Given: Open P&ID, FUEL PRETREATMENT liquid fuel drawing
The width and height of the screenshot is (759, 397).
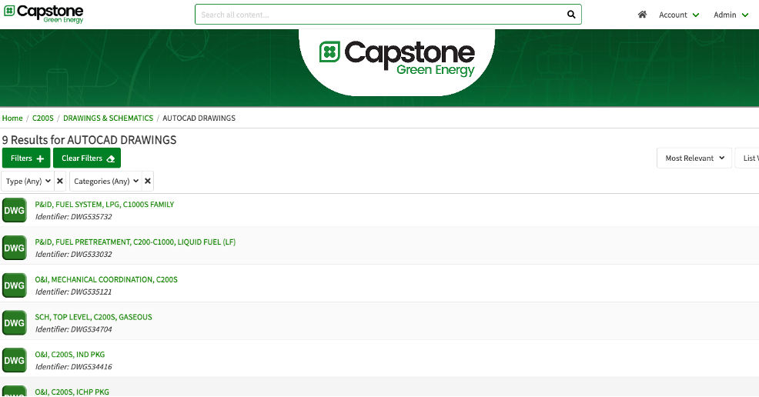Looking at the screenshot, I should click(135, 242).
